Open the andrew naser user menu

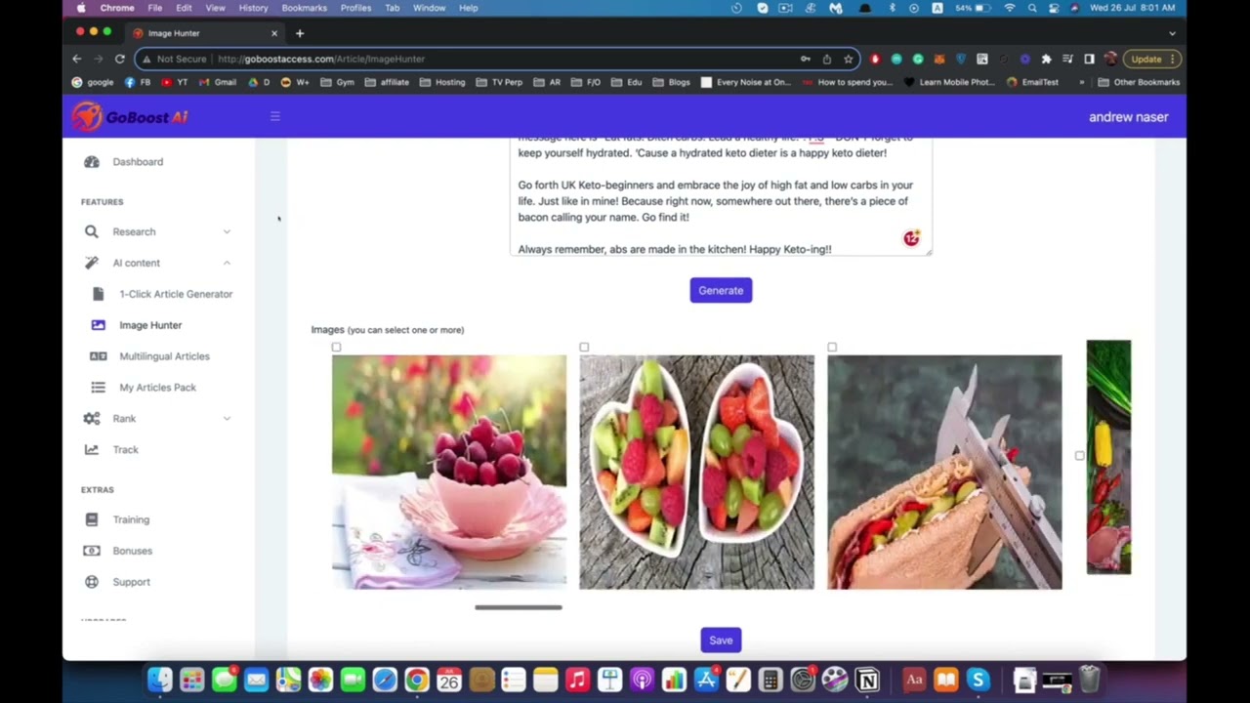click(x=1128, y=117)
